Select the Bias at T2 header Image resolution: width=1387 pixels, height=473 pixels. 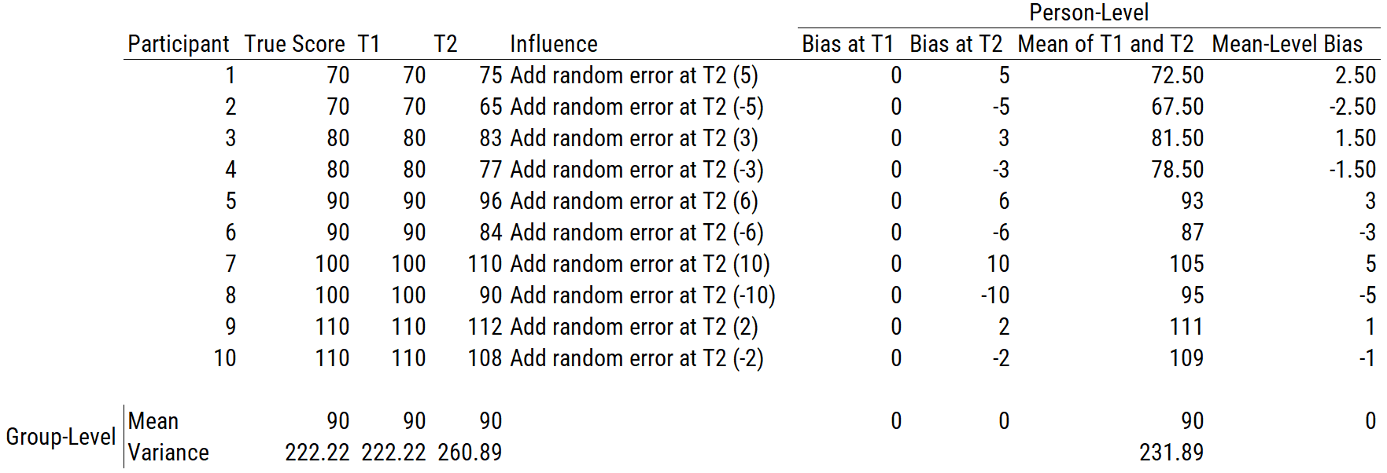coord(956,44)
